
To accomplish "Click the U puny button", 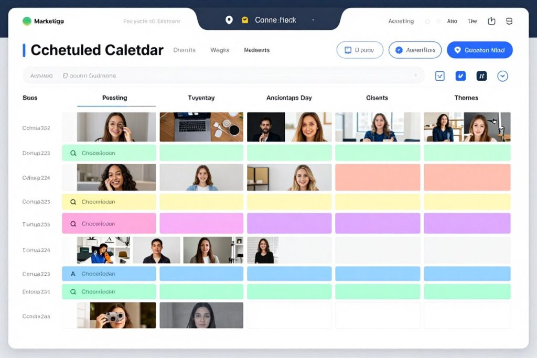I will click(360, 50).
